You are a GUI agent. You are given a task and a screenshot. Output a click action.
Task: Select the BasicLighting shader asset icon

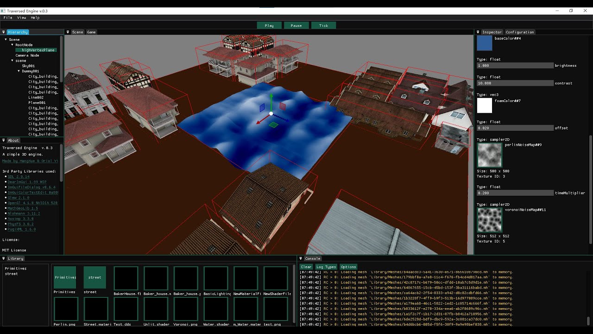click(216, 278)
